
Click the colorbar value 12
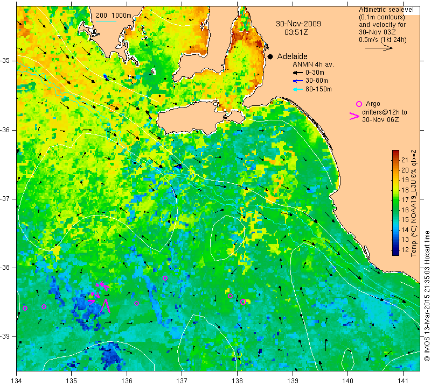click(405, 249)
